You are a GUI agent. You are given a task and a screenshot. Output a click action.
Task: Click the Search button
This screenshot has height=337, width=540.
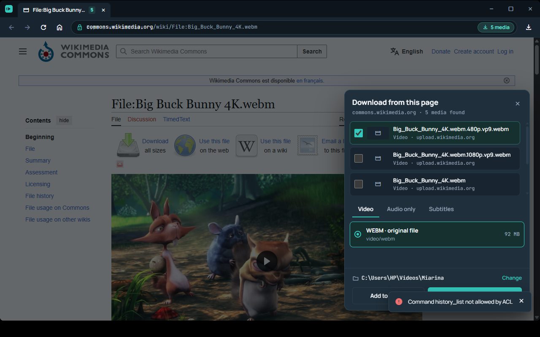(312, 51)
